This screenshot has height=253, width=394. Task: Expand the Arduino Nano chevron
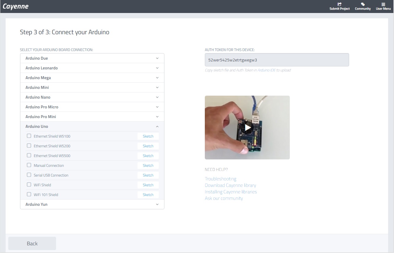[157, 97]
